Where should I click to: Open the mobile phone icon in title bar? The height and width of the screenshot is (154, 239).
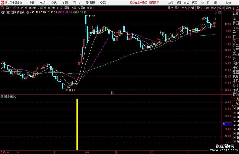click(x=208, y=3)
